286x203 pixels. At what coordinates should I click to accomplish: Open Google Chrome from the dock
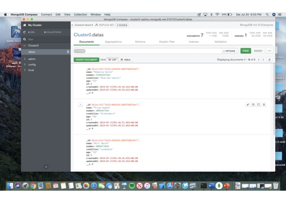pos(33,186)
